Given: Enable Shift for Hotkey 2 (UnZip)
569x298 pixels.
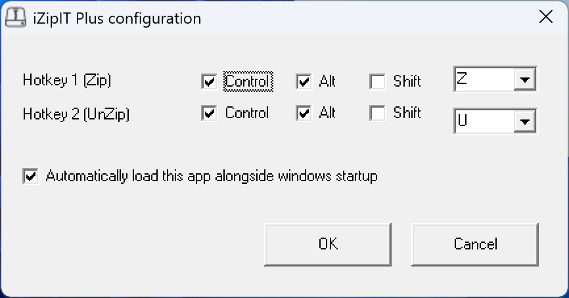Looking at the screenshot, I should click(378, 114).
